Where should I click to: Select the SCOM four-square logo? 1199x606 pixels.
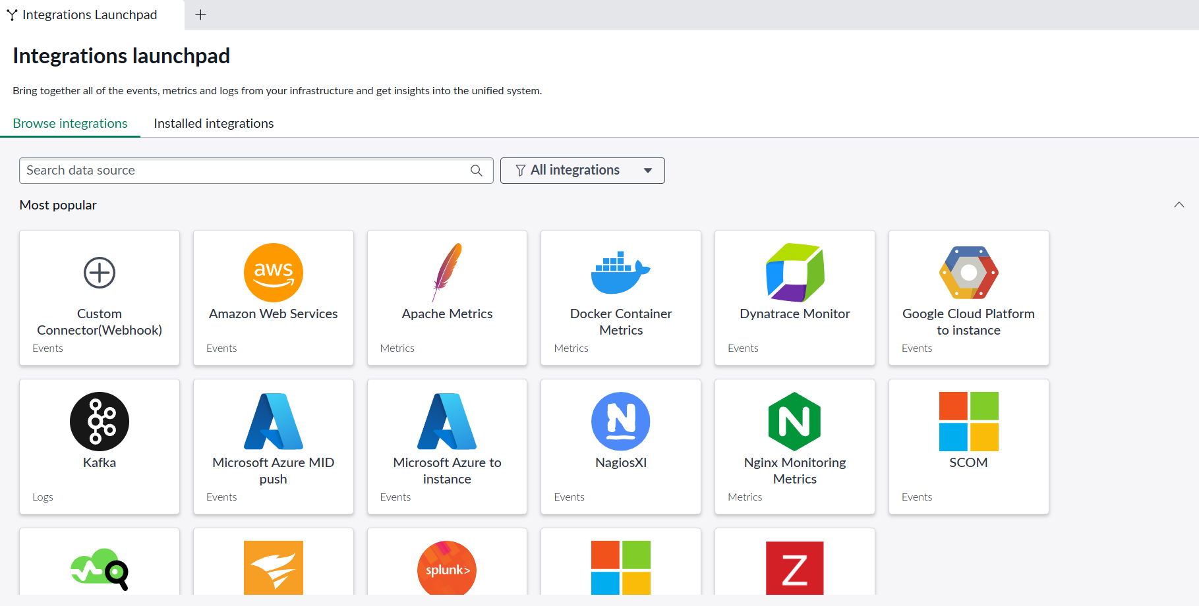pos(968,422)
